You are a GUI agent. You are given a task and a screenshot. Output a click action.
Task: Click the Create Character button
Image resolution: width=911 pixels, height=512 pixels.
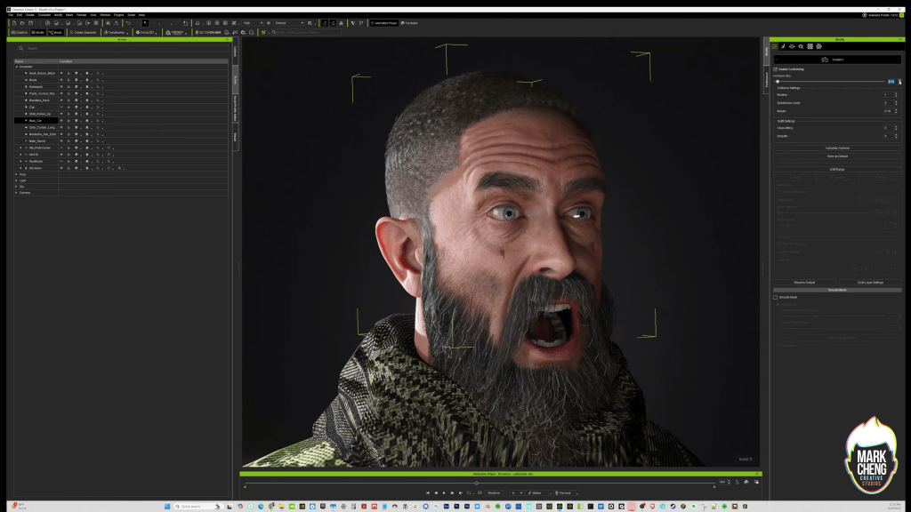(x=83, y=33)
